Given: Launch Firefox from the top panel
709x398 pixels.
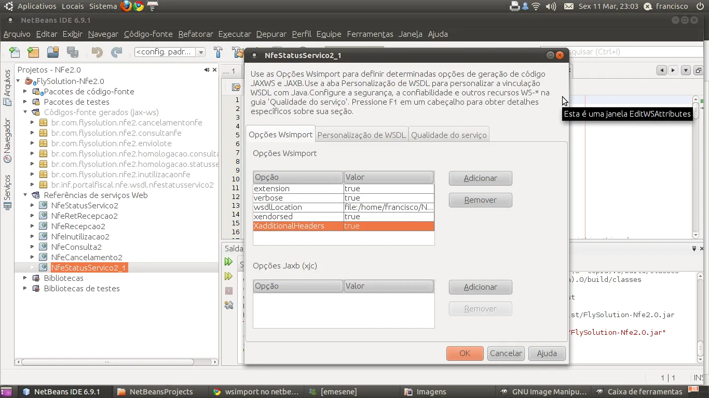Looking at the screenshot, I should [126, 6].
